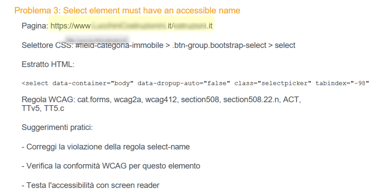This screenshot has width=387, height=196.
Task: Click the 'Estratto HTML:' label
Action: (x=48, y=64)
